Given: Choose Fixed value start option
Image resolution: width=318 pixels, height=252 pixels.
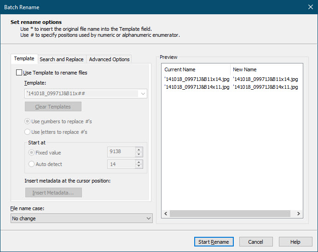Looking at the screenshot, I should (31, 153).
